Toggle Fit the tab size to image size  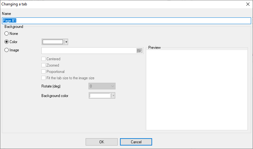point(43,78)
